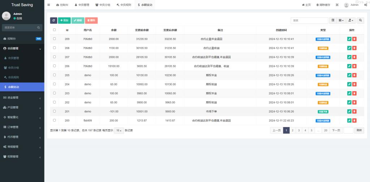Open 会员规则 in the sidebar submenu
The width and height of the screenshot is (370, 182).
13,77
